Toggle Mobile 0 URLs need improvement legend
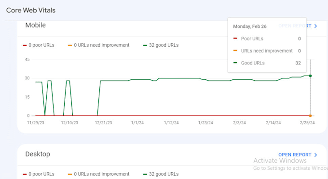328x179 pixels. coord(99,45)
